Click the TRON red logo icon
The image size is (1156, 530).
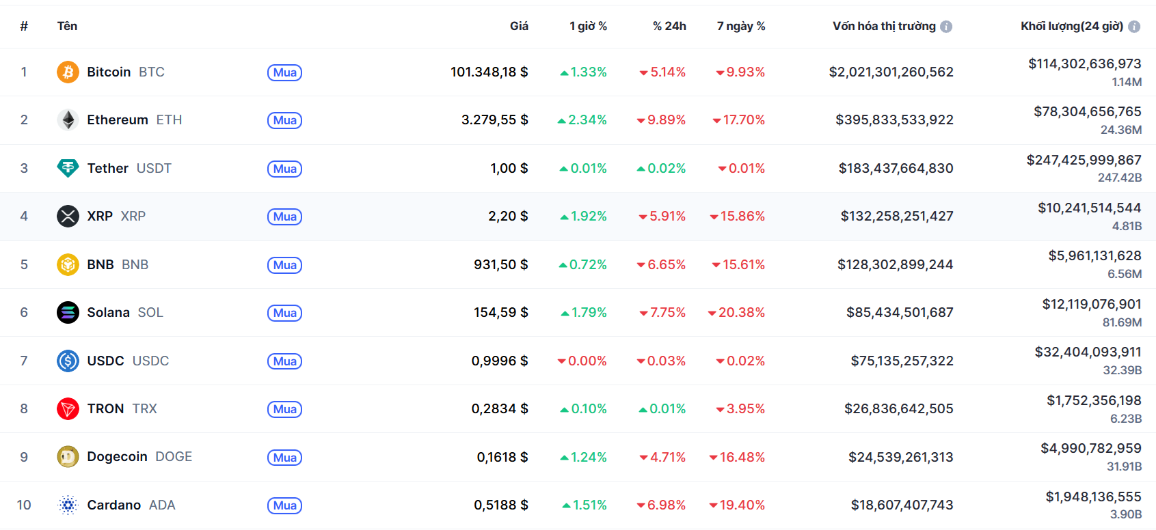pos(68,409)
